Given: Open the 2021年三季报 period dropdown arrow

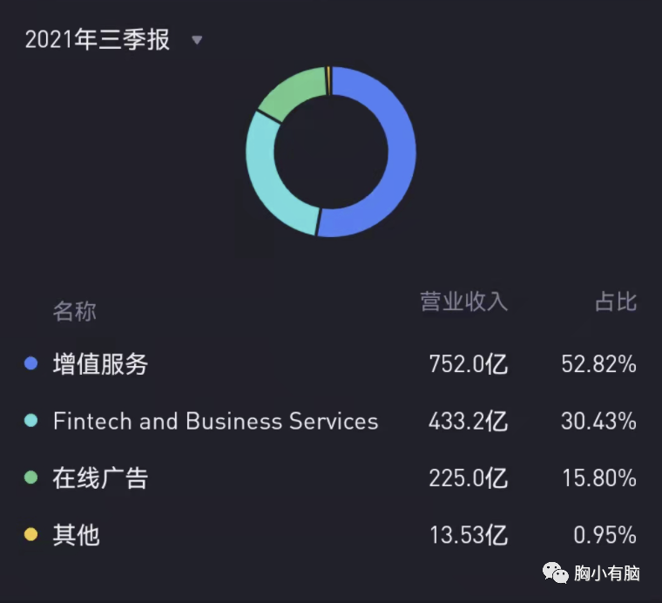Looking at the screenshot, I should click(197, 40).
